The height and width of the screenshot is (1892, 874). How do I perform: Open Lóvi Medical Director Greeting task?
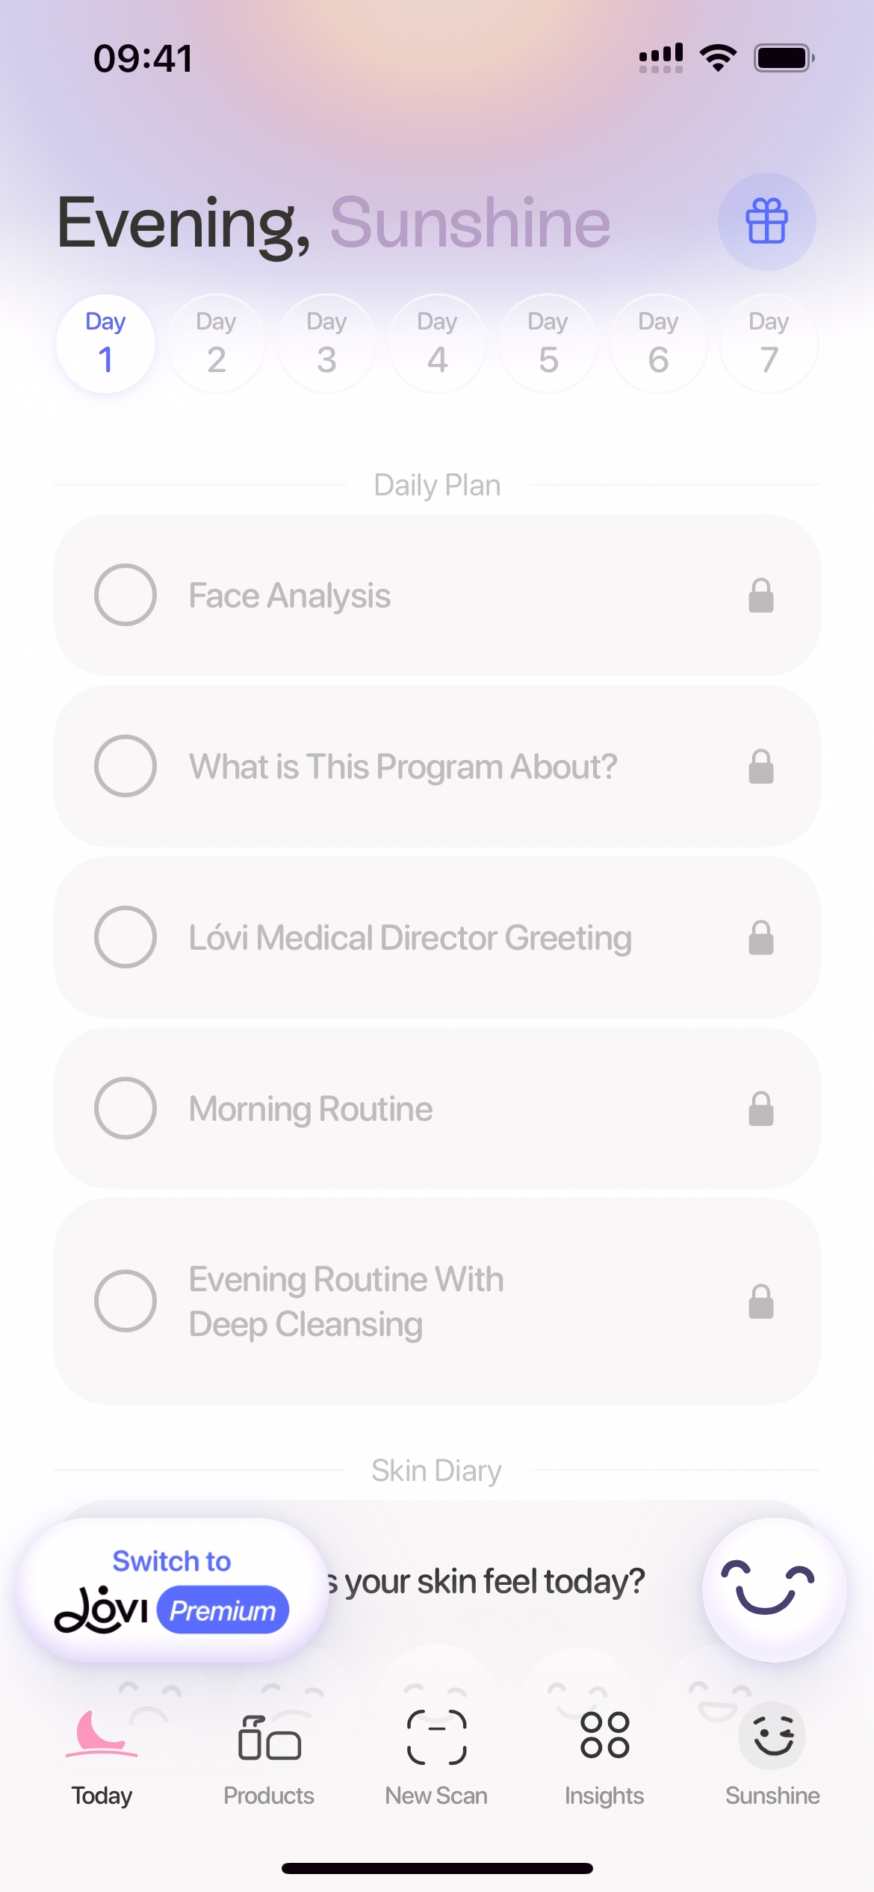tap(410, 938)
